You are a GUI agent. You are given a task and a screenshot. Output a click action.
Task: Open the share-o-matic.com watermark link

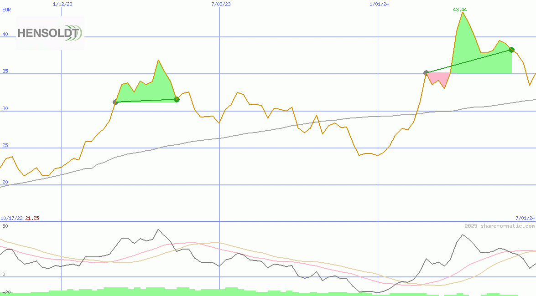point(500,226)
